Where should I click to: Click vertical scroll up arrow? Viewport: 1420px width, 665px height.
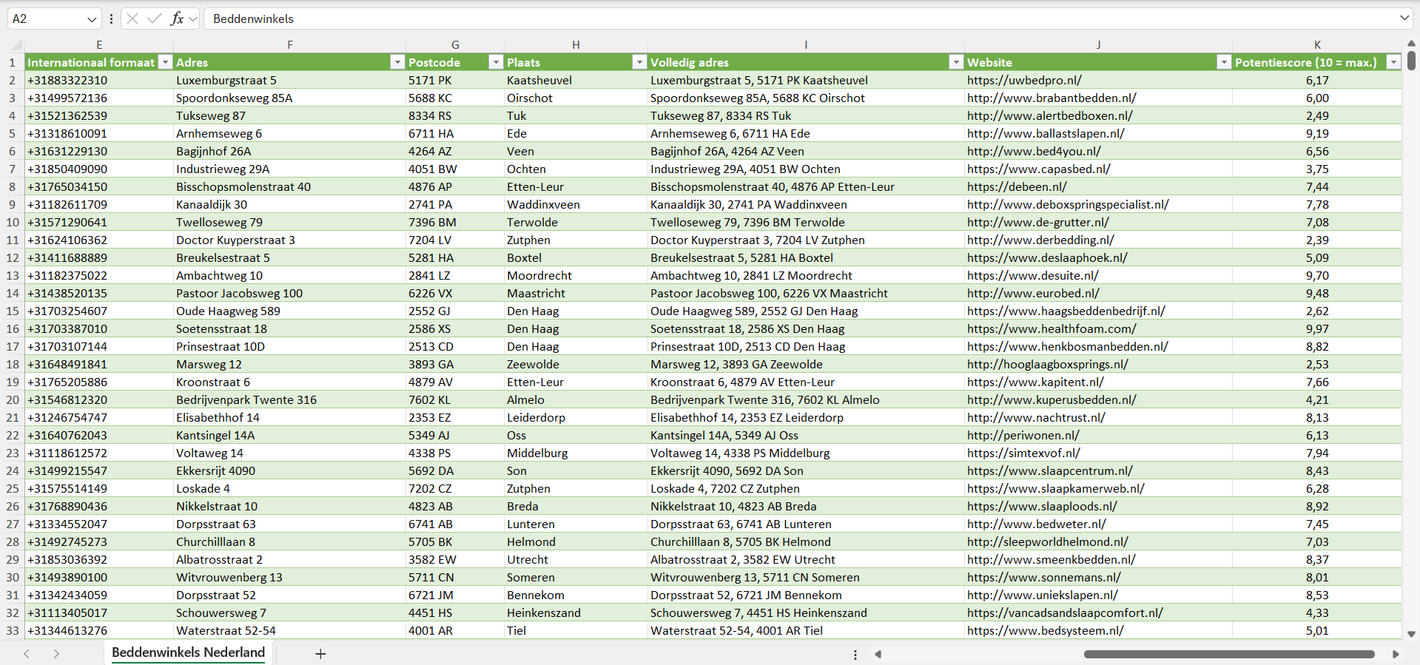(1411, 43)
